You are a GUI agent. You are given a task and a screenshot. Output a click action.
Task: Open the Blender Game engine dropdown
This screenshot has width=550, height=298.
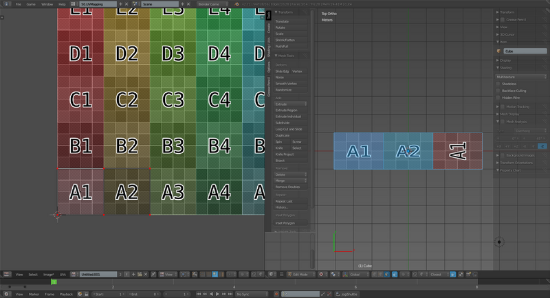click(212, 4)
